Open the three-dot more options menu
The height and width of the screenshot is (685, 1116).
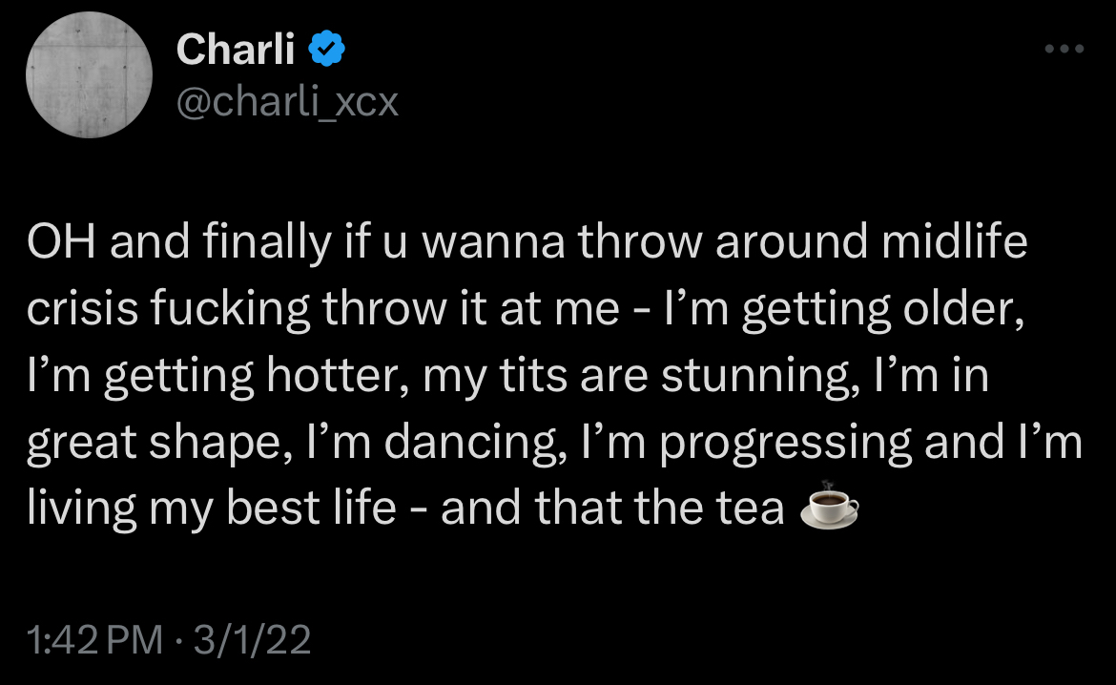pos(1065,49)
